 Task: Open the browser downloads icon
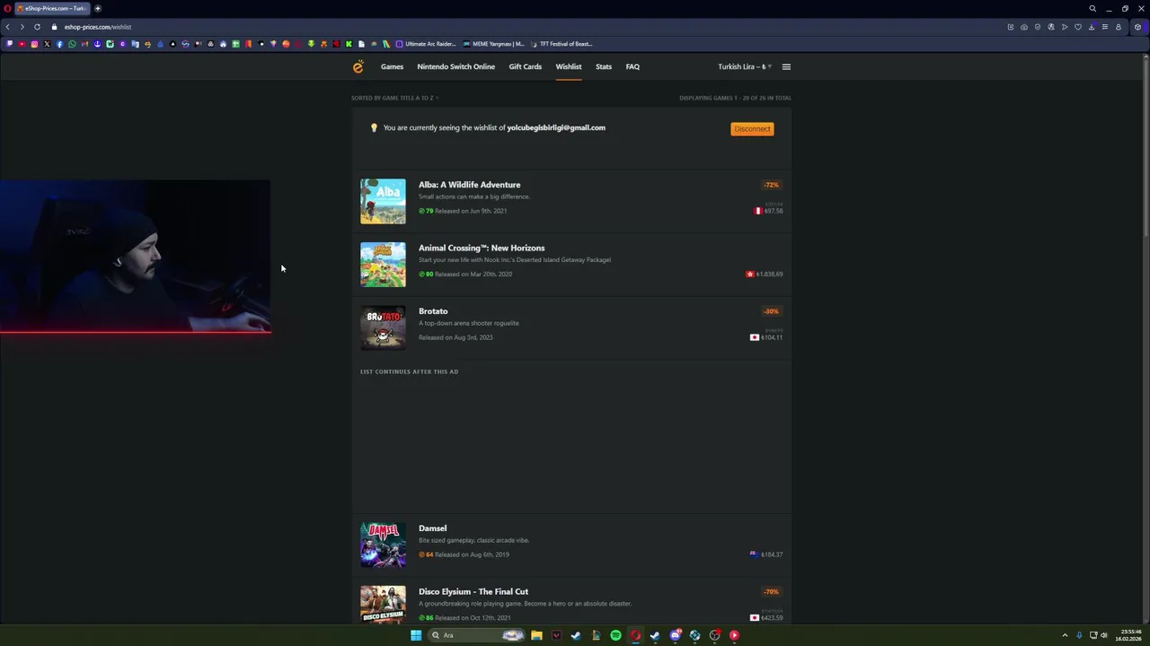coord(1092,27)
